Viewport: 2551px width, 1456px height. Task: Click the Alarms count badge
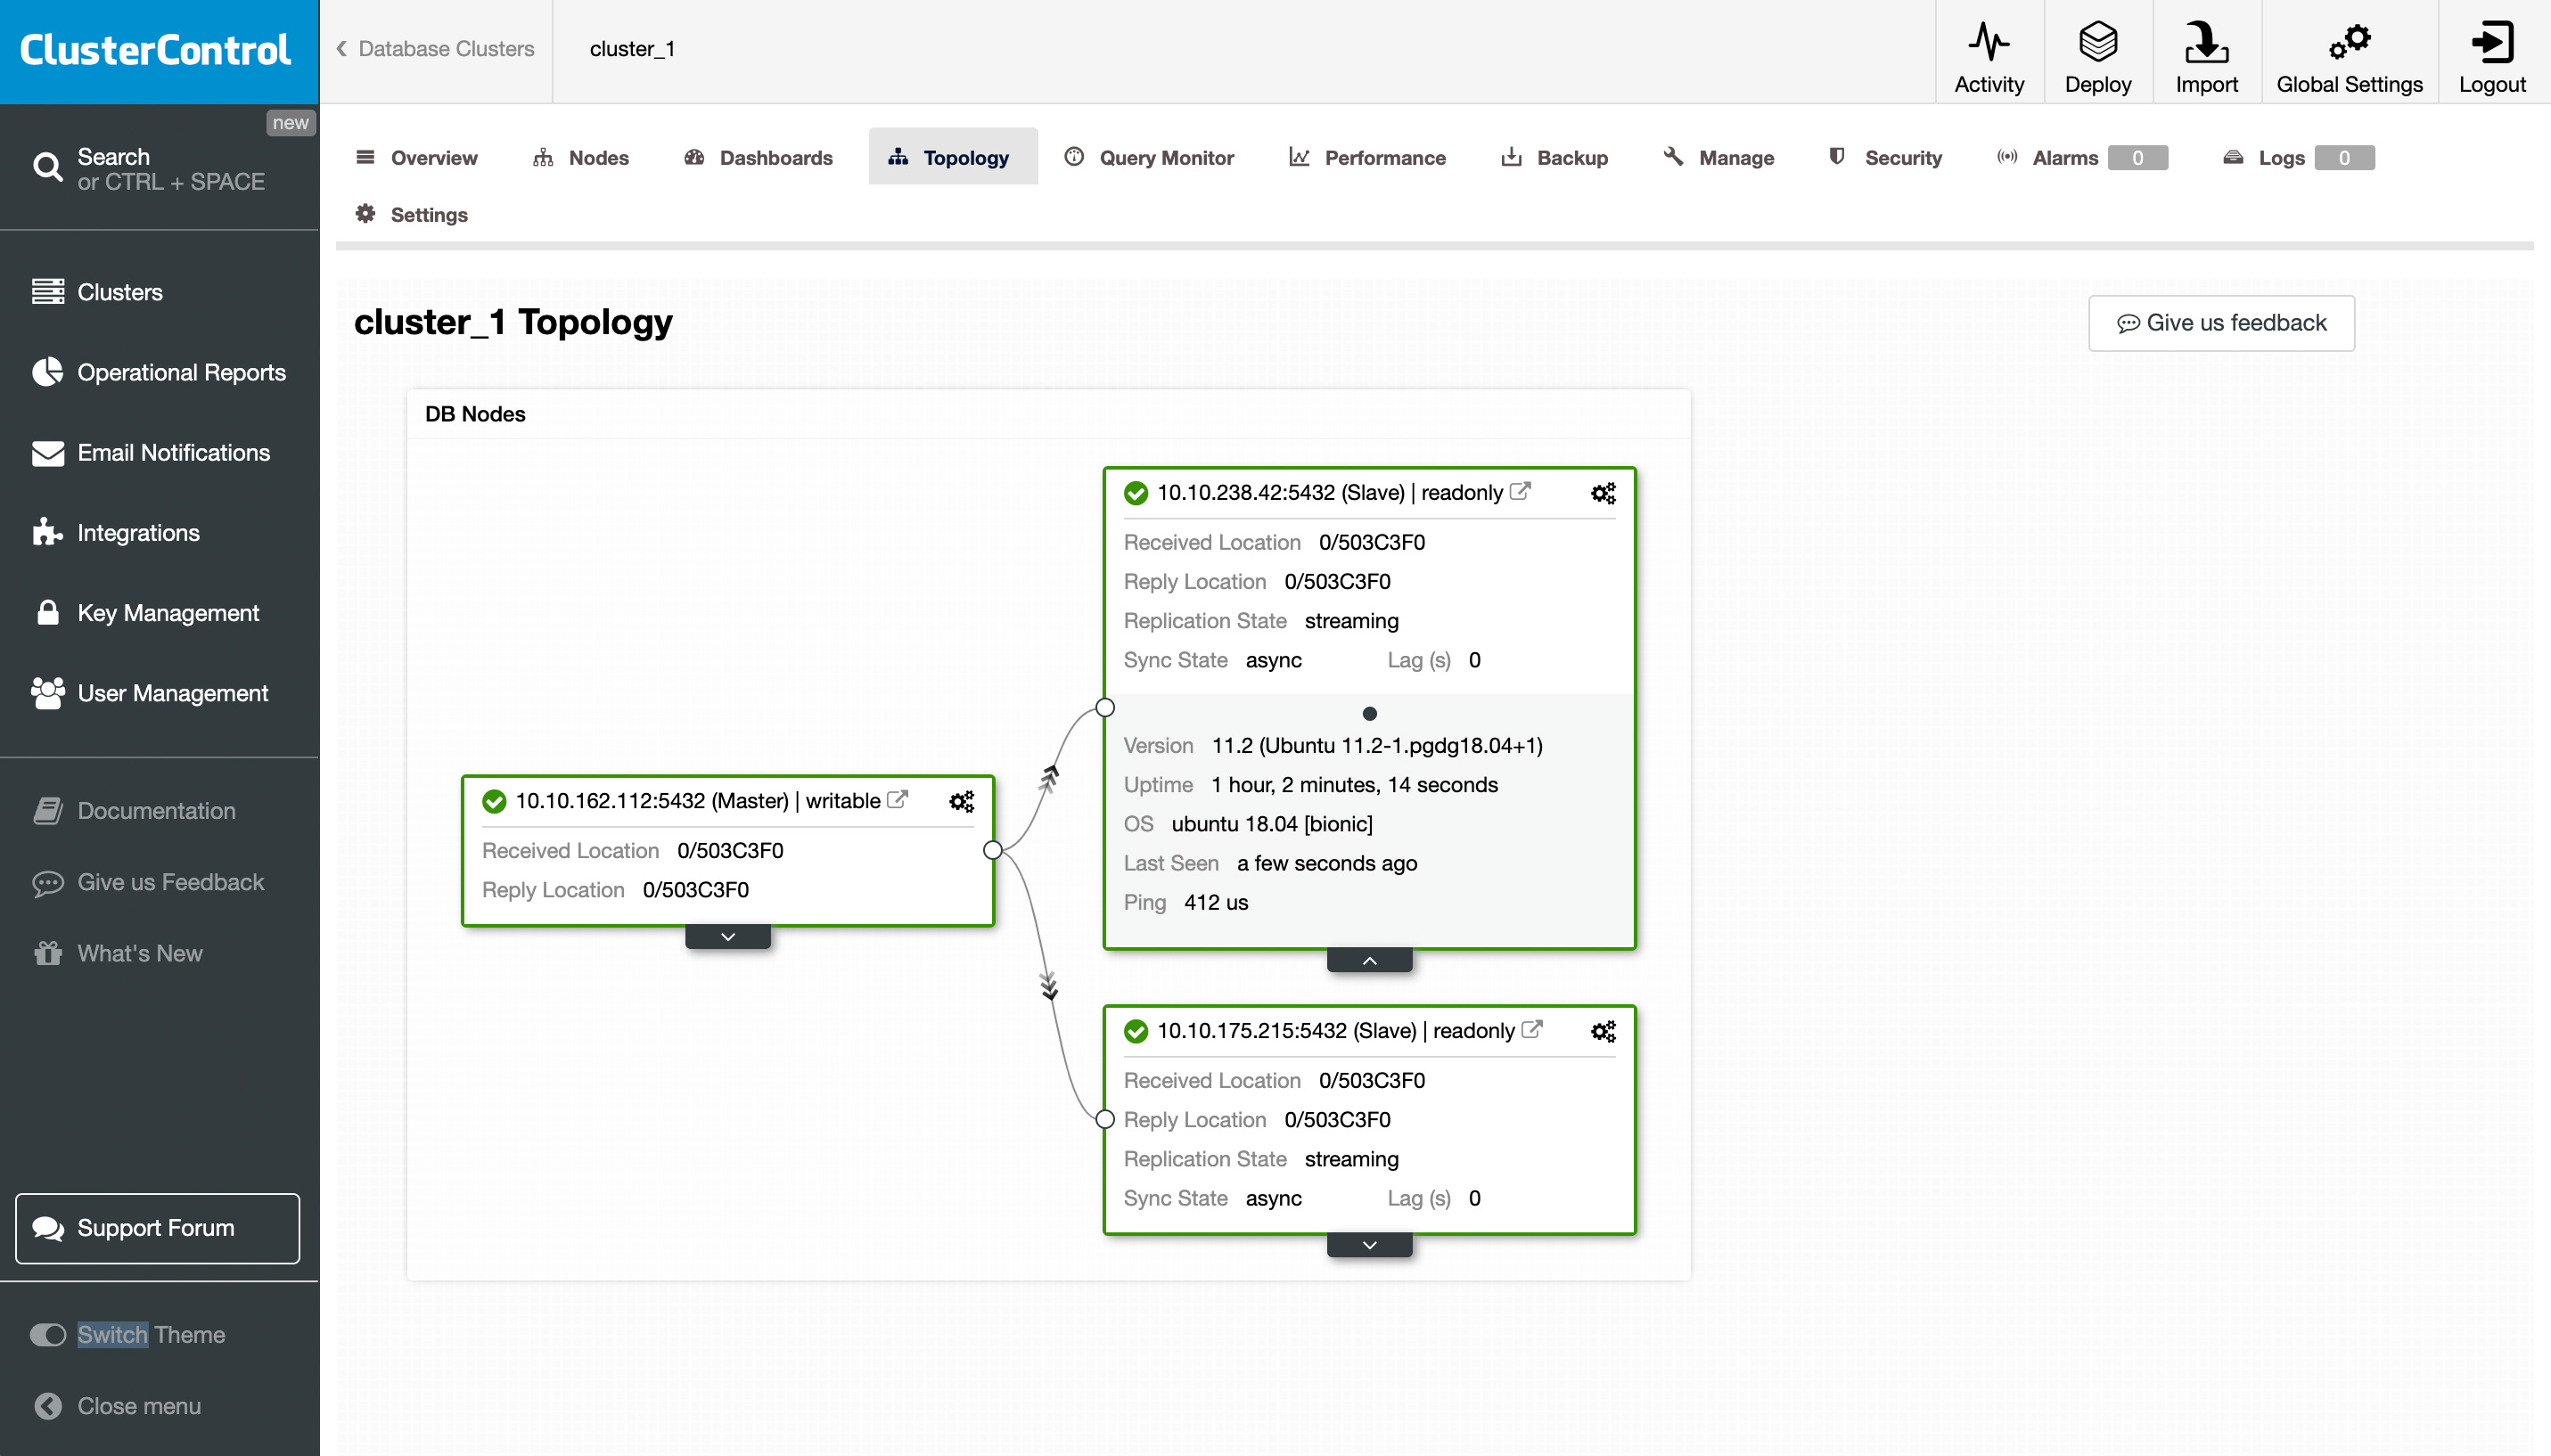tap(2137, 157)
